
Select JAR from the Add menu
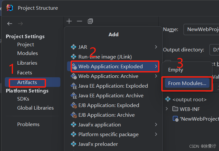pos(113,47)
